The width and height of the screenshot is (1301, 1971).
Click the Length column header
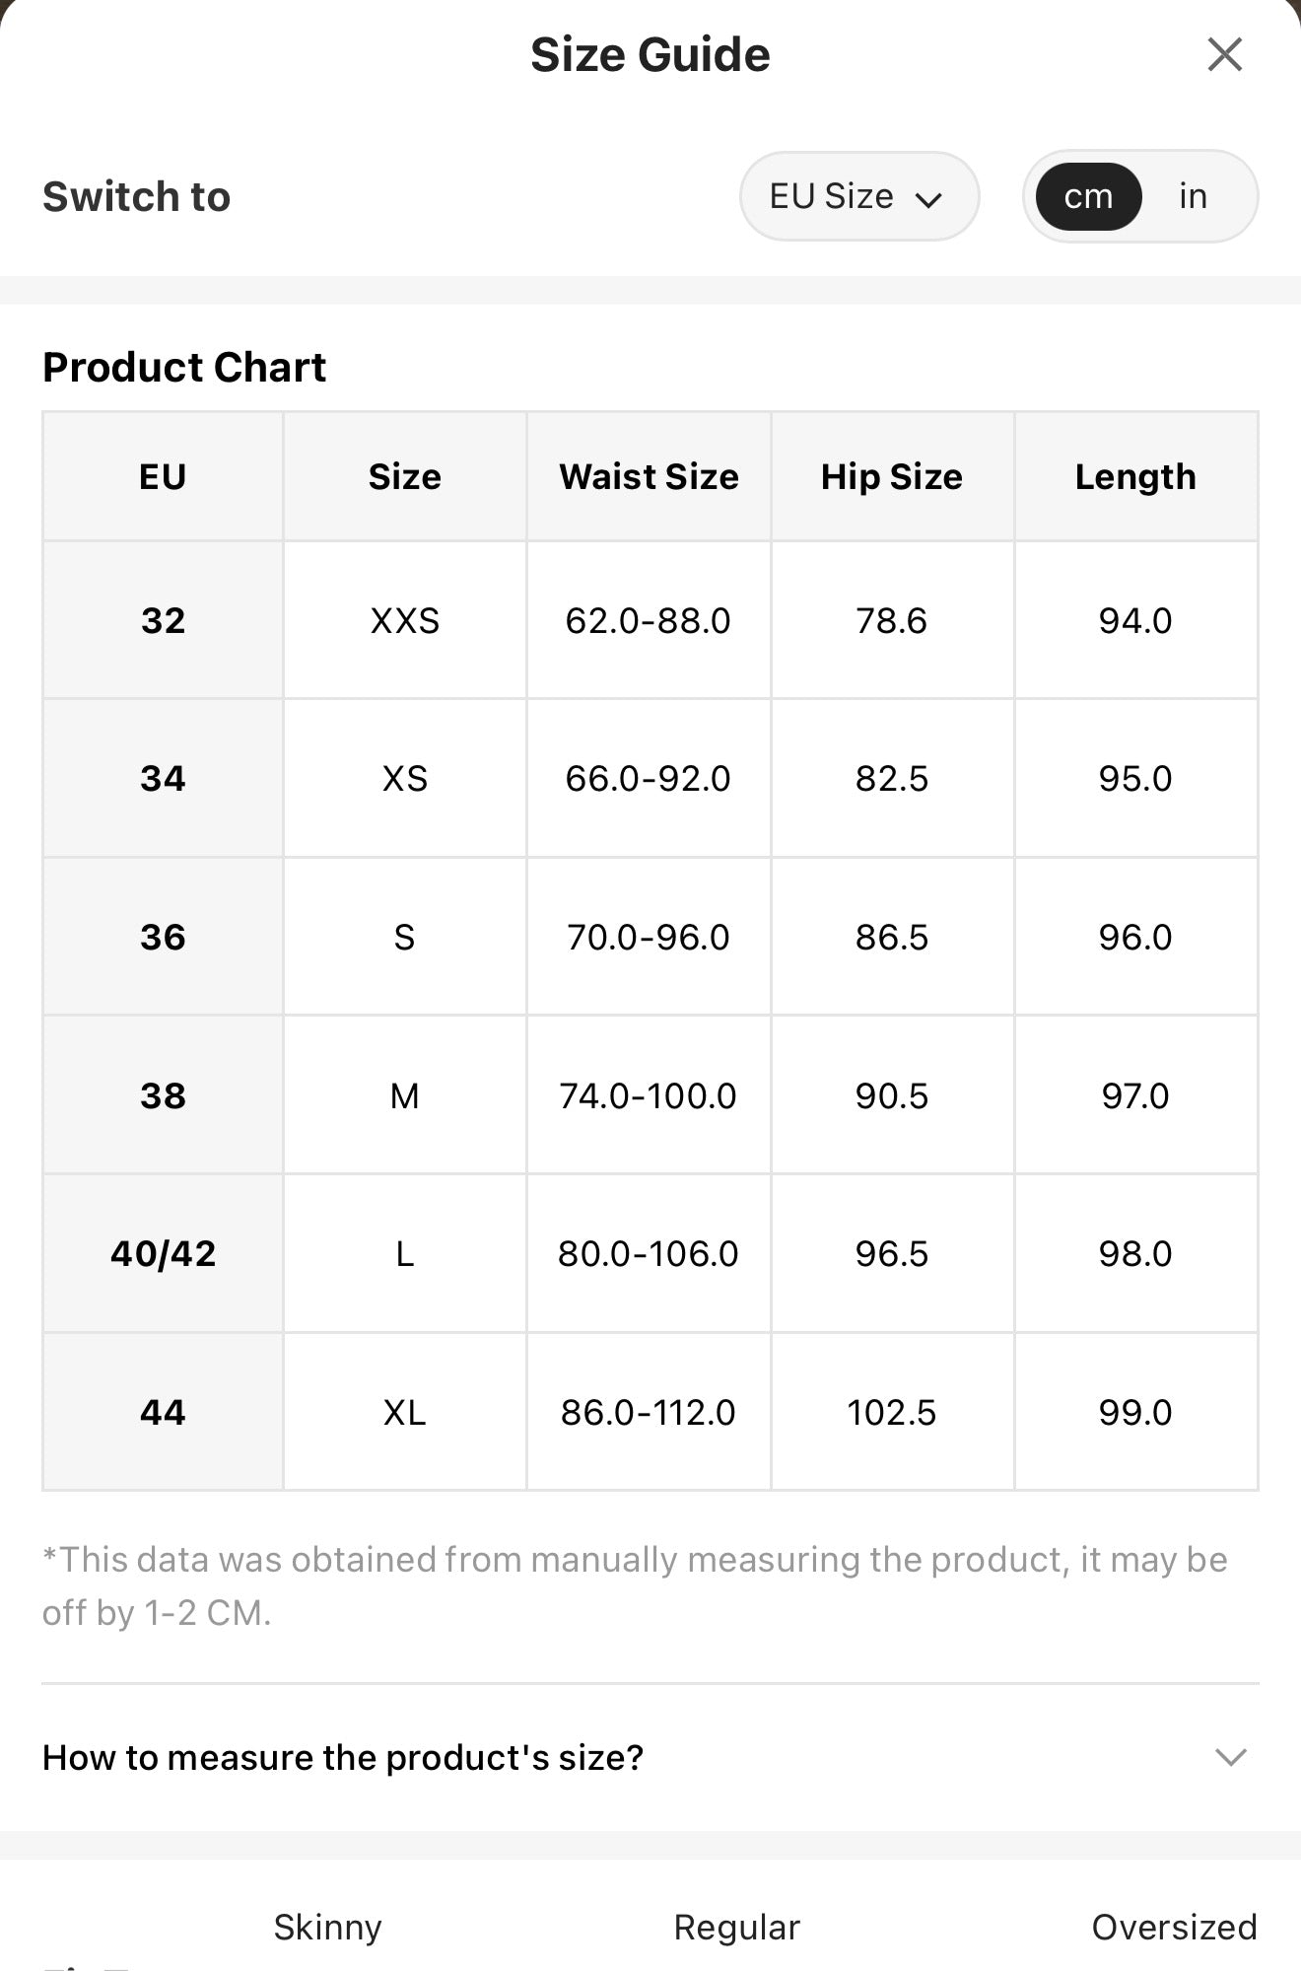[1135, 476]
